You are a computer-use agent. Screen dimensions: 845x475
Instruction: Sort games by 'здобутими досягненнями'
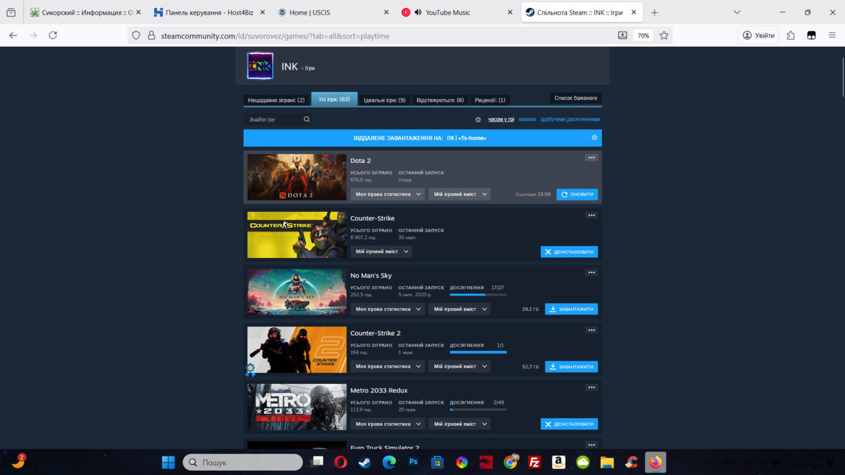pyautogui.click(x=570, y=119)
